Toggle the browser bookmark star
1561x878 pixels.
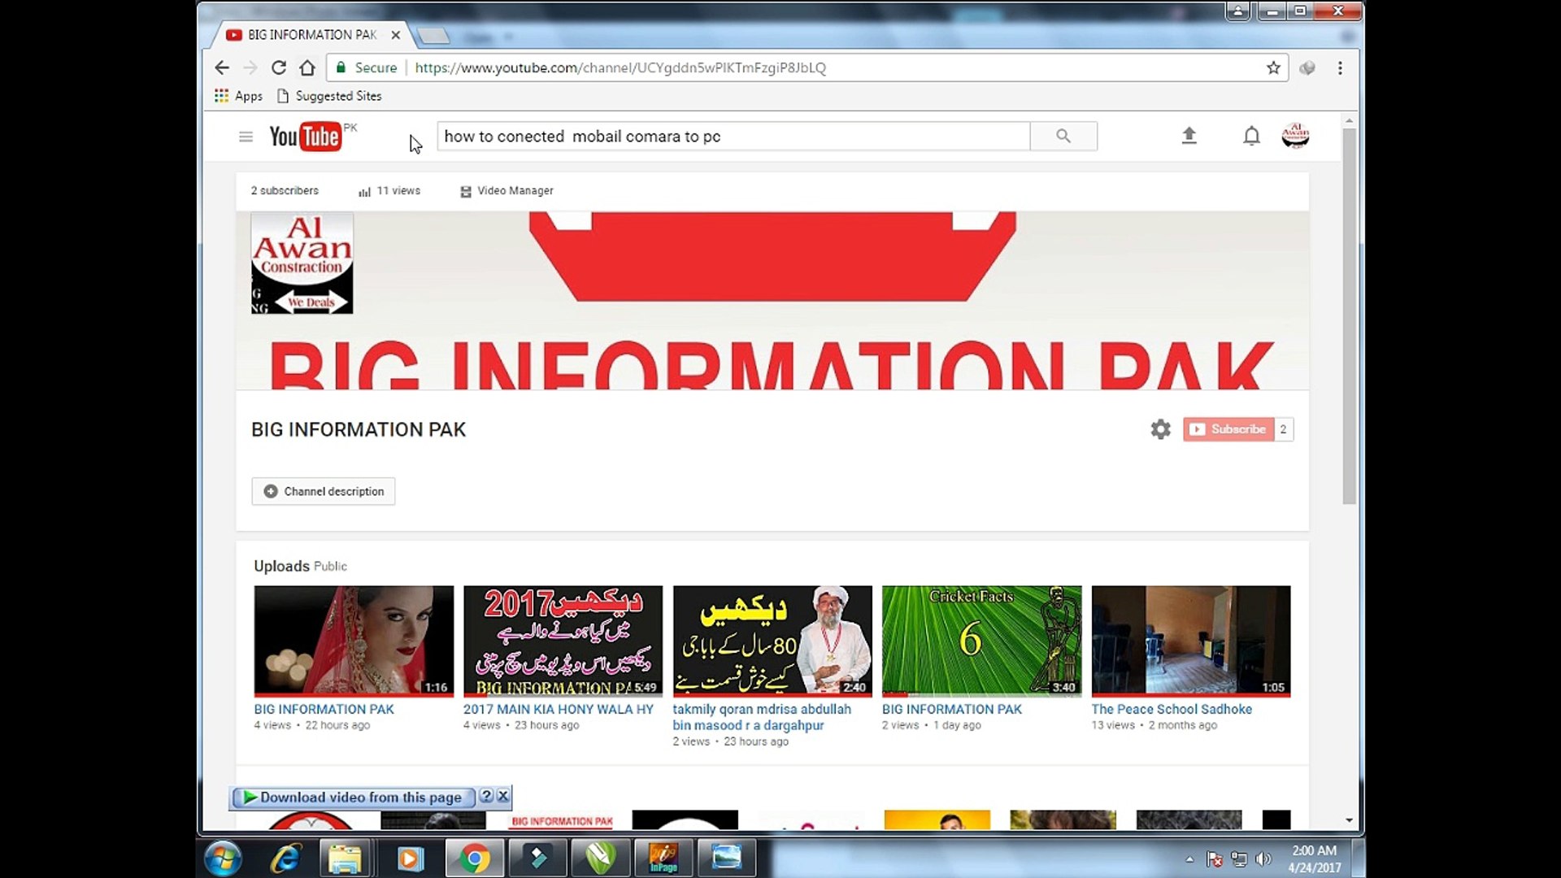coord(1274,68)
